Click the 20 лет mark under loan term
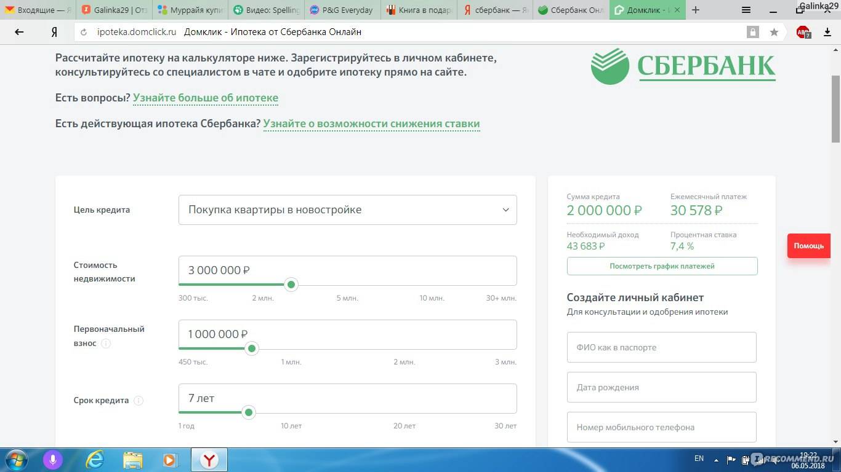 [x=404, y=426]
